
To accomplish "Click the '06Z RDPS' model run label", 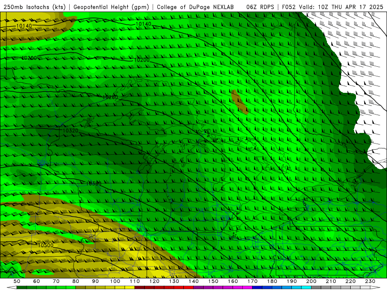I will point(260,7).
